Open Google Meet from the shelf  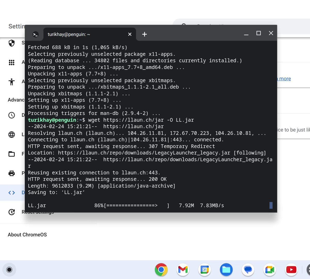point(269,270)
